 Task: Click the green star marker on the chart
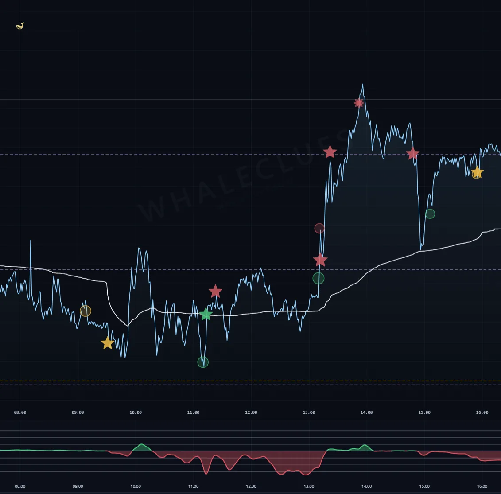(x=206, y=314)
